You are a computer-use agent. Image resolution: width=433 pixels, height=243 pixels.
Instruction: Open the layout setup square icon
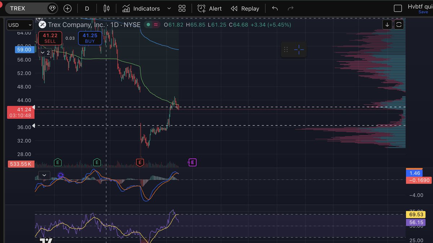(398, 8)
